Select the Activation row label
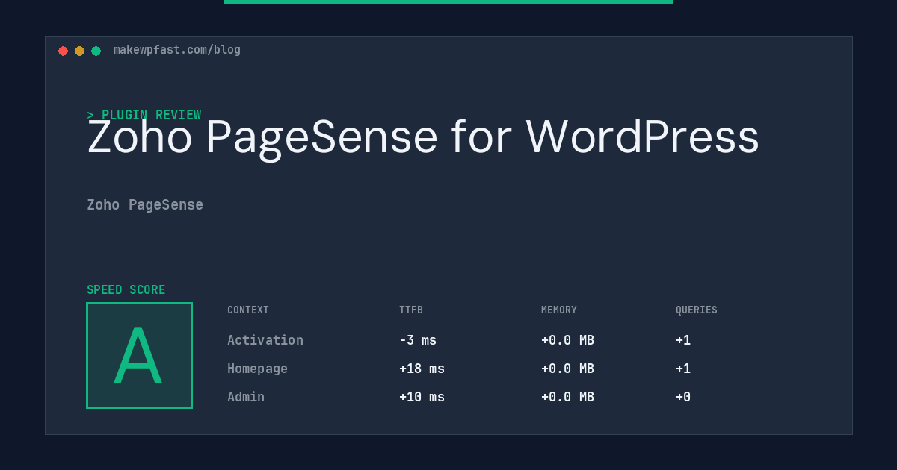This screenshot has height=470, width=897. (x=265, y=340)
